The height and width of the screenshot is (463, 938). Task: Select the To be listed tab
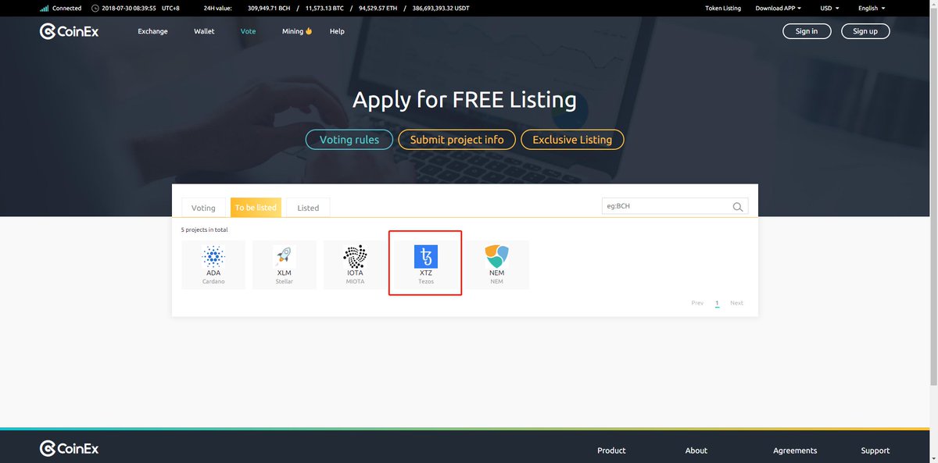pos(256,208)
